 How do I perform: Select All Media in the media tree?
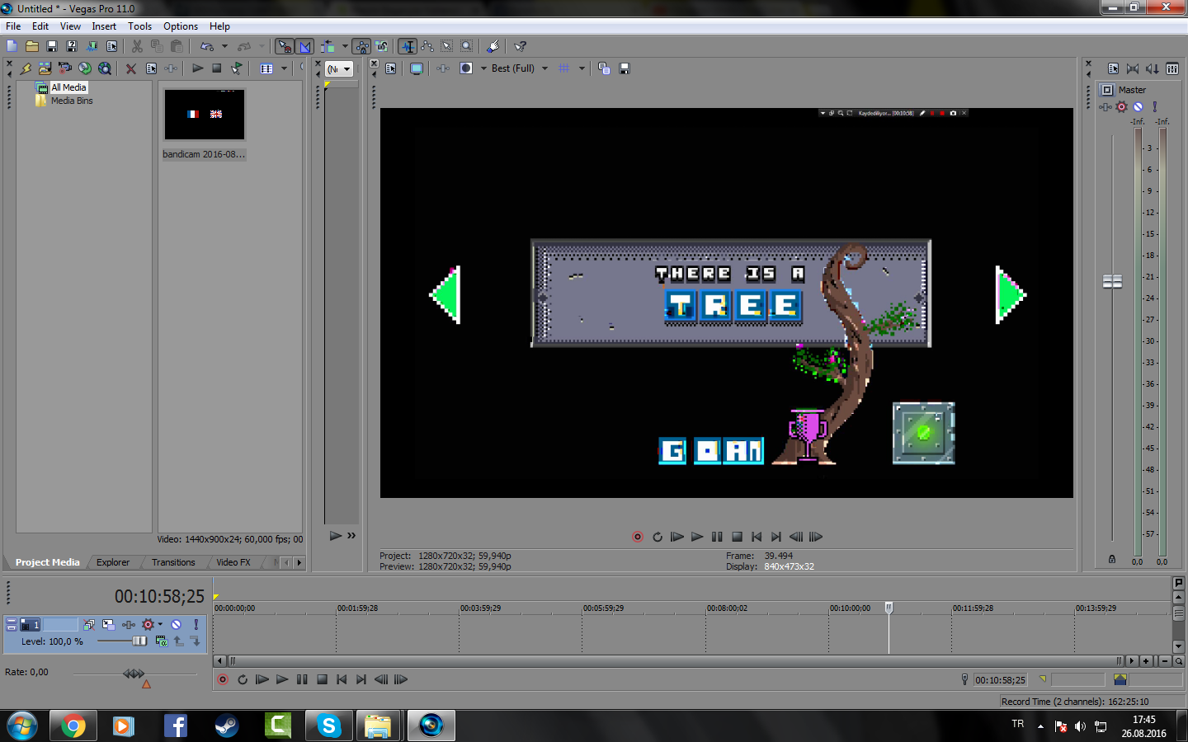click(x=68, y=87)
